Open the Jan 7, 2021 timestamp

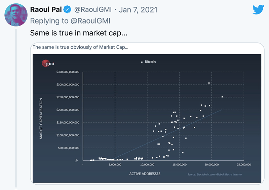[143, 9]
